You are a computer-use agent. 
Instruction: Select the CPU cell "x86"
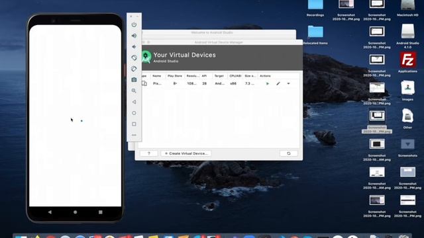click(x=233, y=84)
